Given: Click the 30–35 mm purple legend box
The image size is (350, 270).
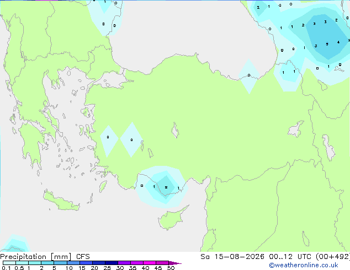Looking at the screenshot, I should click(124, 263).
